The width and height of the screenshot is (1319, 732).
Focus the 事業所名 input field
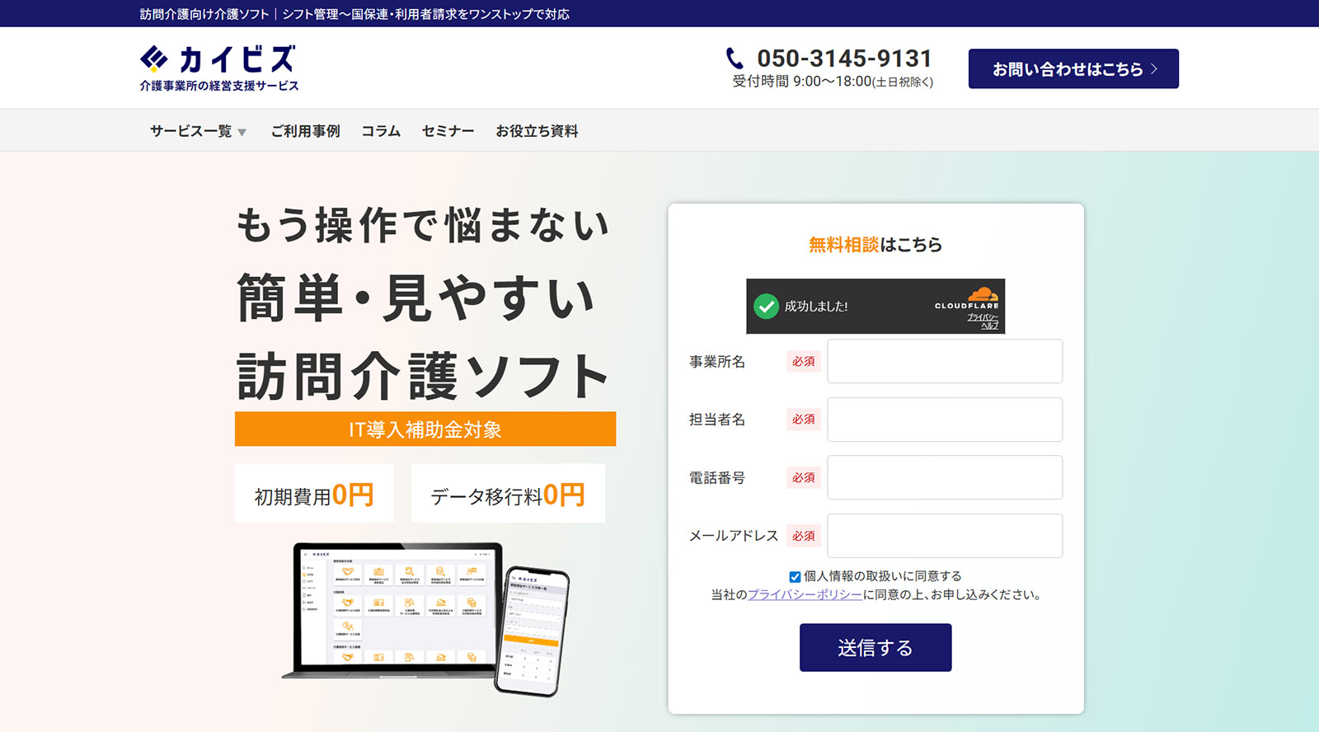[945, 361]
